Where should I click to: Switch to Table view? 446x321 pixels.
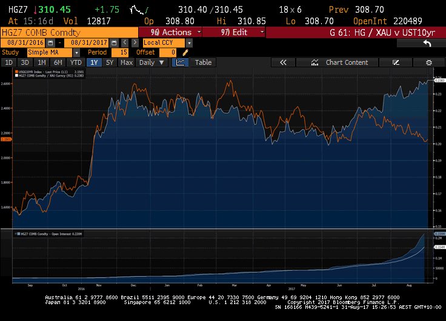(x=203, y=62)
